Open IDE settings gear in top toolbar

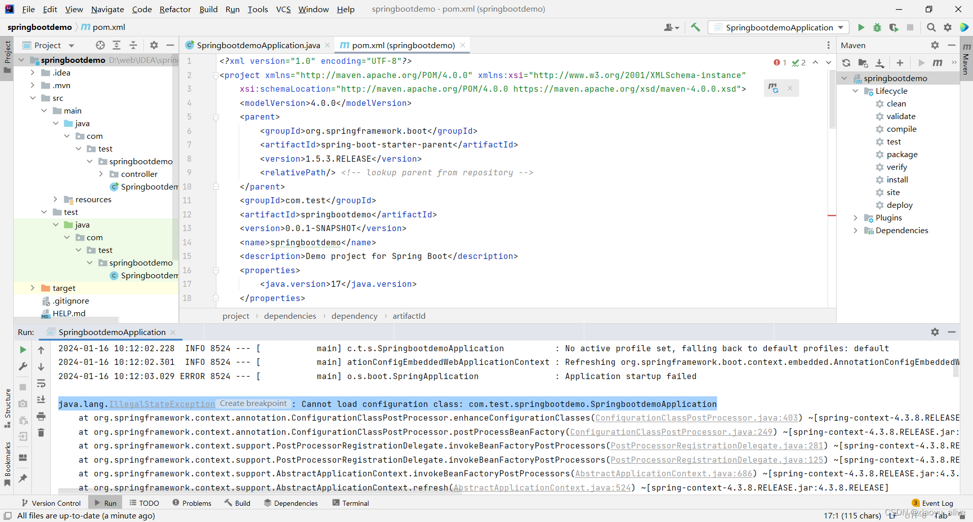(x=948, y=27)
